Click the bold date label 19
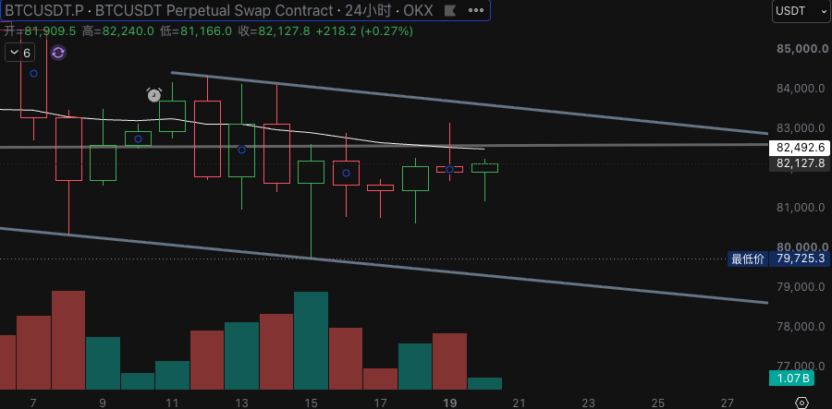 click(450, 403)
